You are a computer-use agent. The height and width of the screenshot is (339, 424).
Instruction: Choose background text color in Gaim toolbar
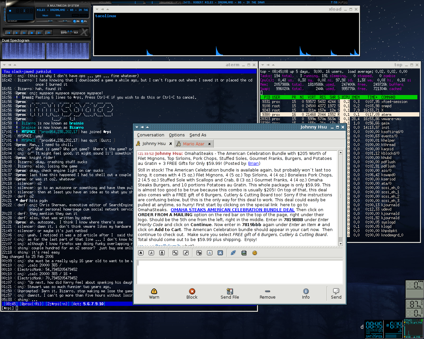pos(220,253)
